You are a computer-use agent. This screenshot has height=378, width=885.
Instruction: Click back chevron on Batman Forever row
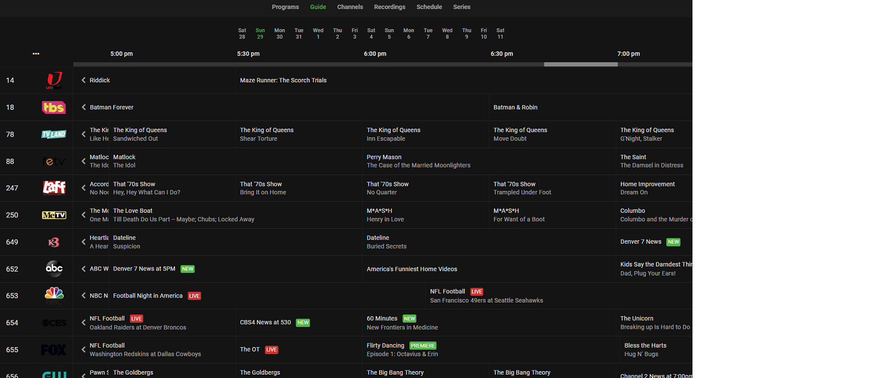83,108
